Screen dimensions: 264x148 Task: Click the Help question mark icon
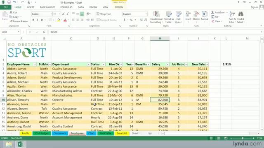coord(238,2)
